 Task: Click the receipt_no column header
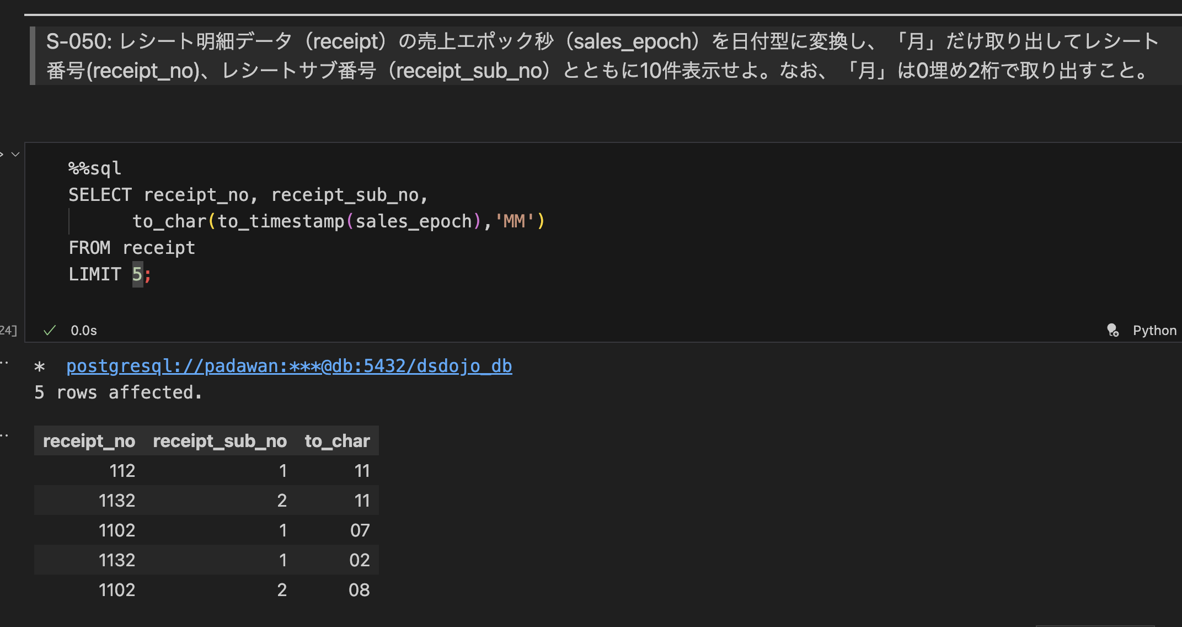point(89,440)
